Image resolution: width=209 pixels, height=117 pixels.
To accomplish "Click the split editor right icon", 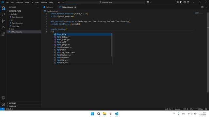I will (202, 7).
